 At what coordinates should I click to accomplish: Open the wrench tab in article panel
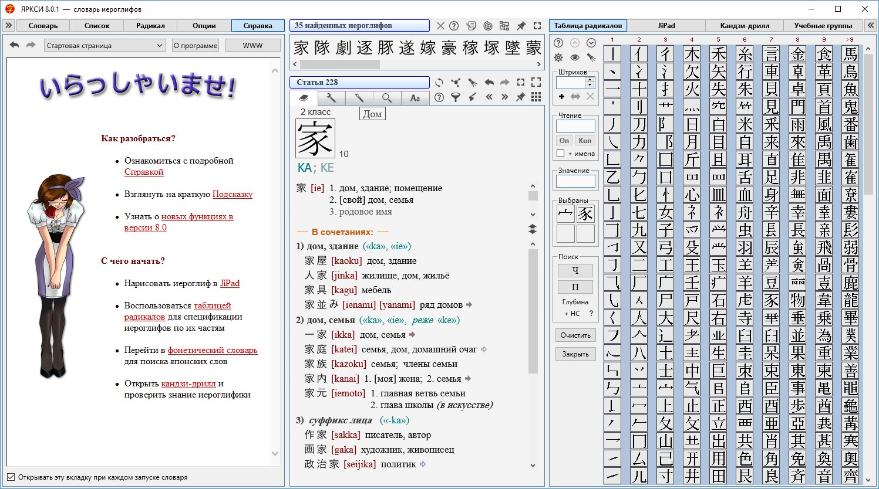(x=331, y=98)
